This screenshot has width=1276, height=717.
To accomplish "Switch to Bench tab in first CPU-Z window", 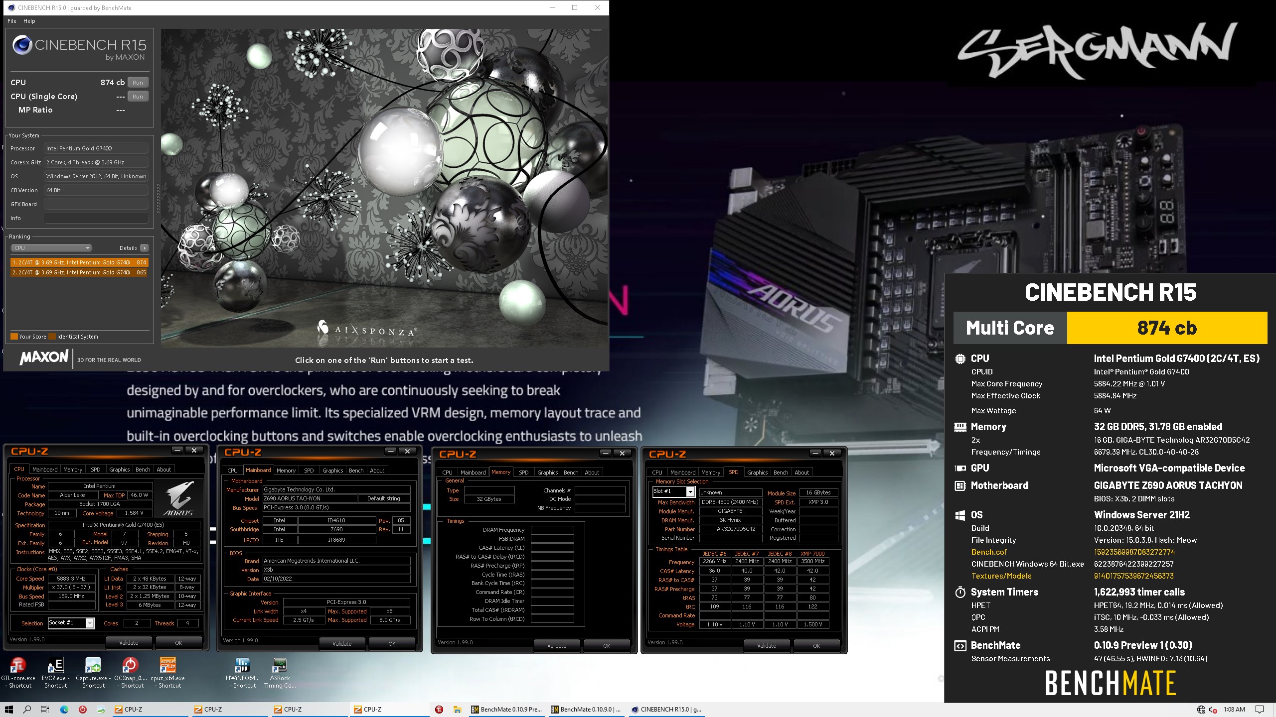I will pos(143,470).
